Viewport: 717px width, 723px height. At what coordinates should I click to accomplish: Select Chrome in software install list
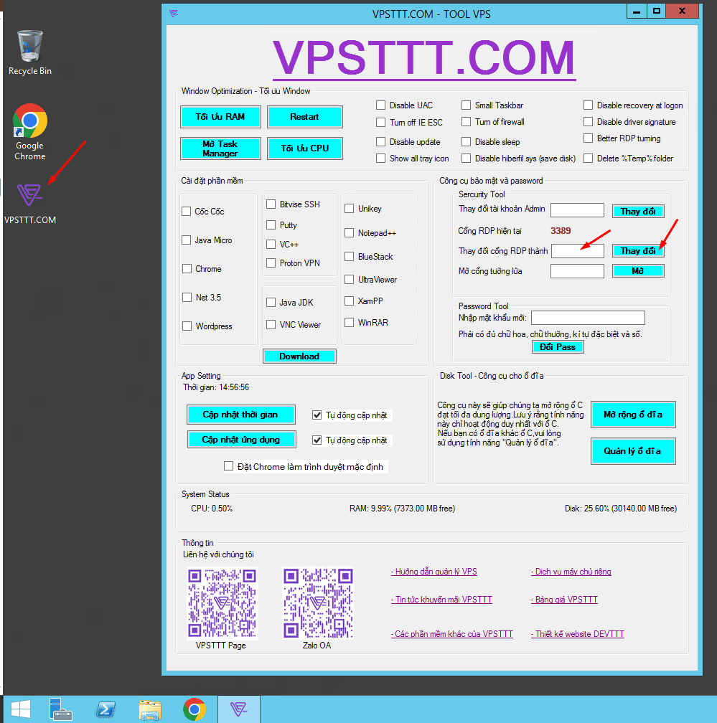(x=187, y=268)
